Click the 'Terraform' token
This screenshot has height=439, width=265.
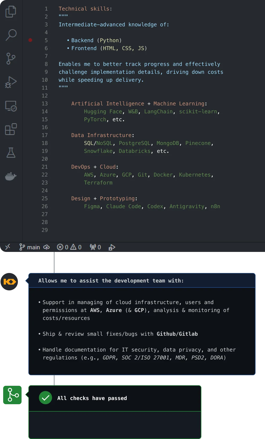(x=98, y=183)
